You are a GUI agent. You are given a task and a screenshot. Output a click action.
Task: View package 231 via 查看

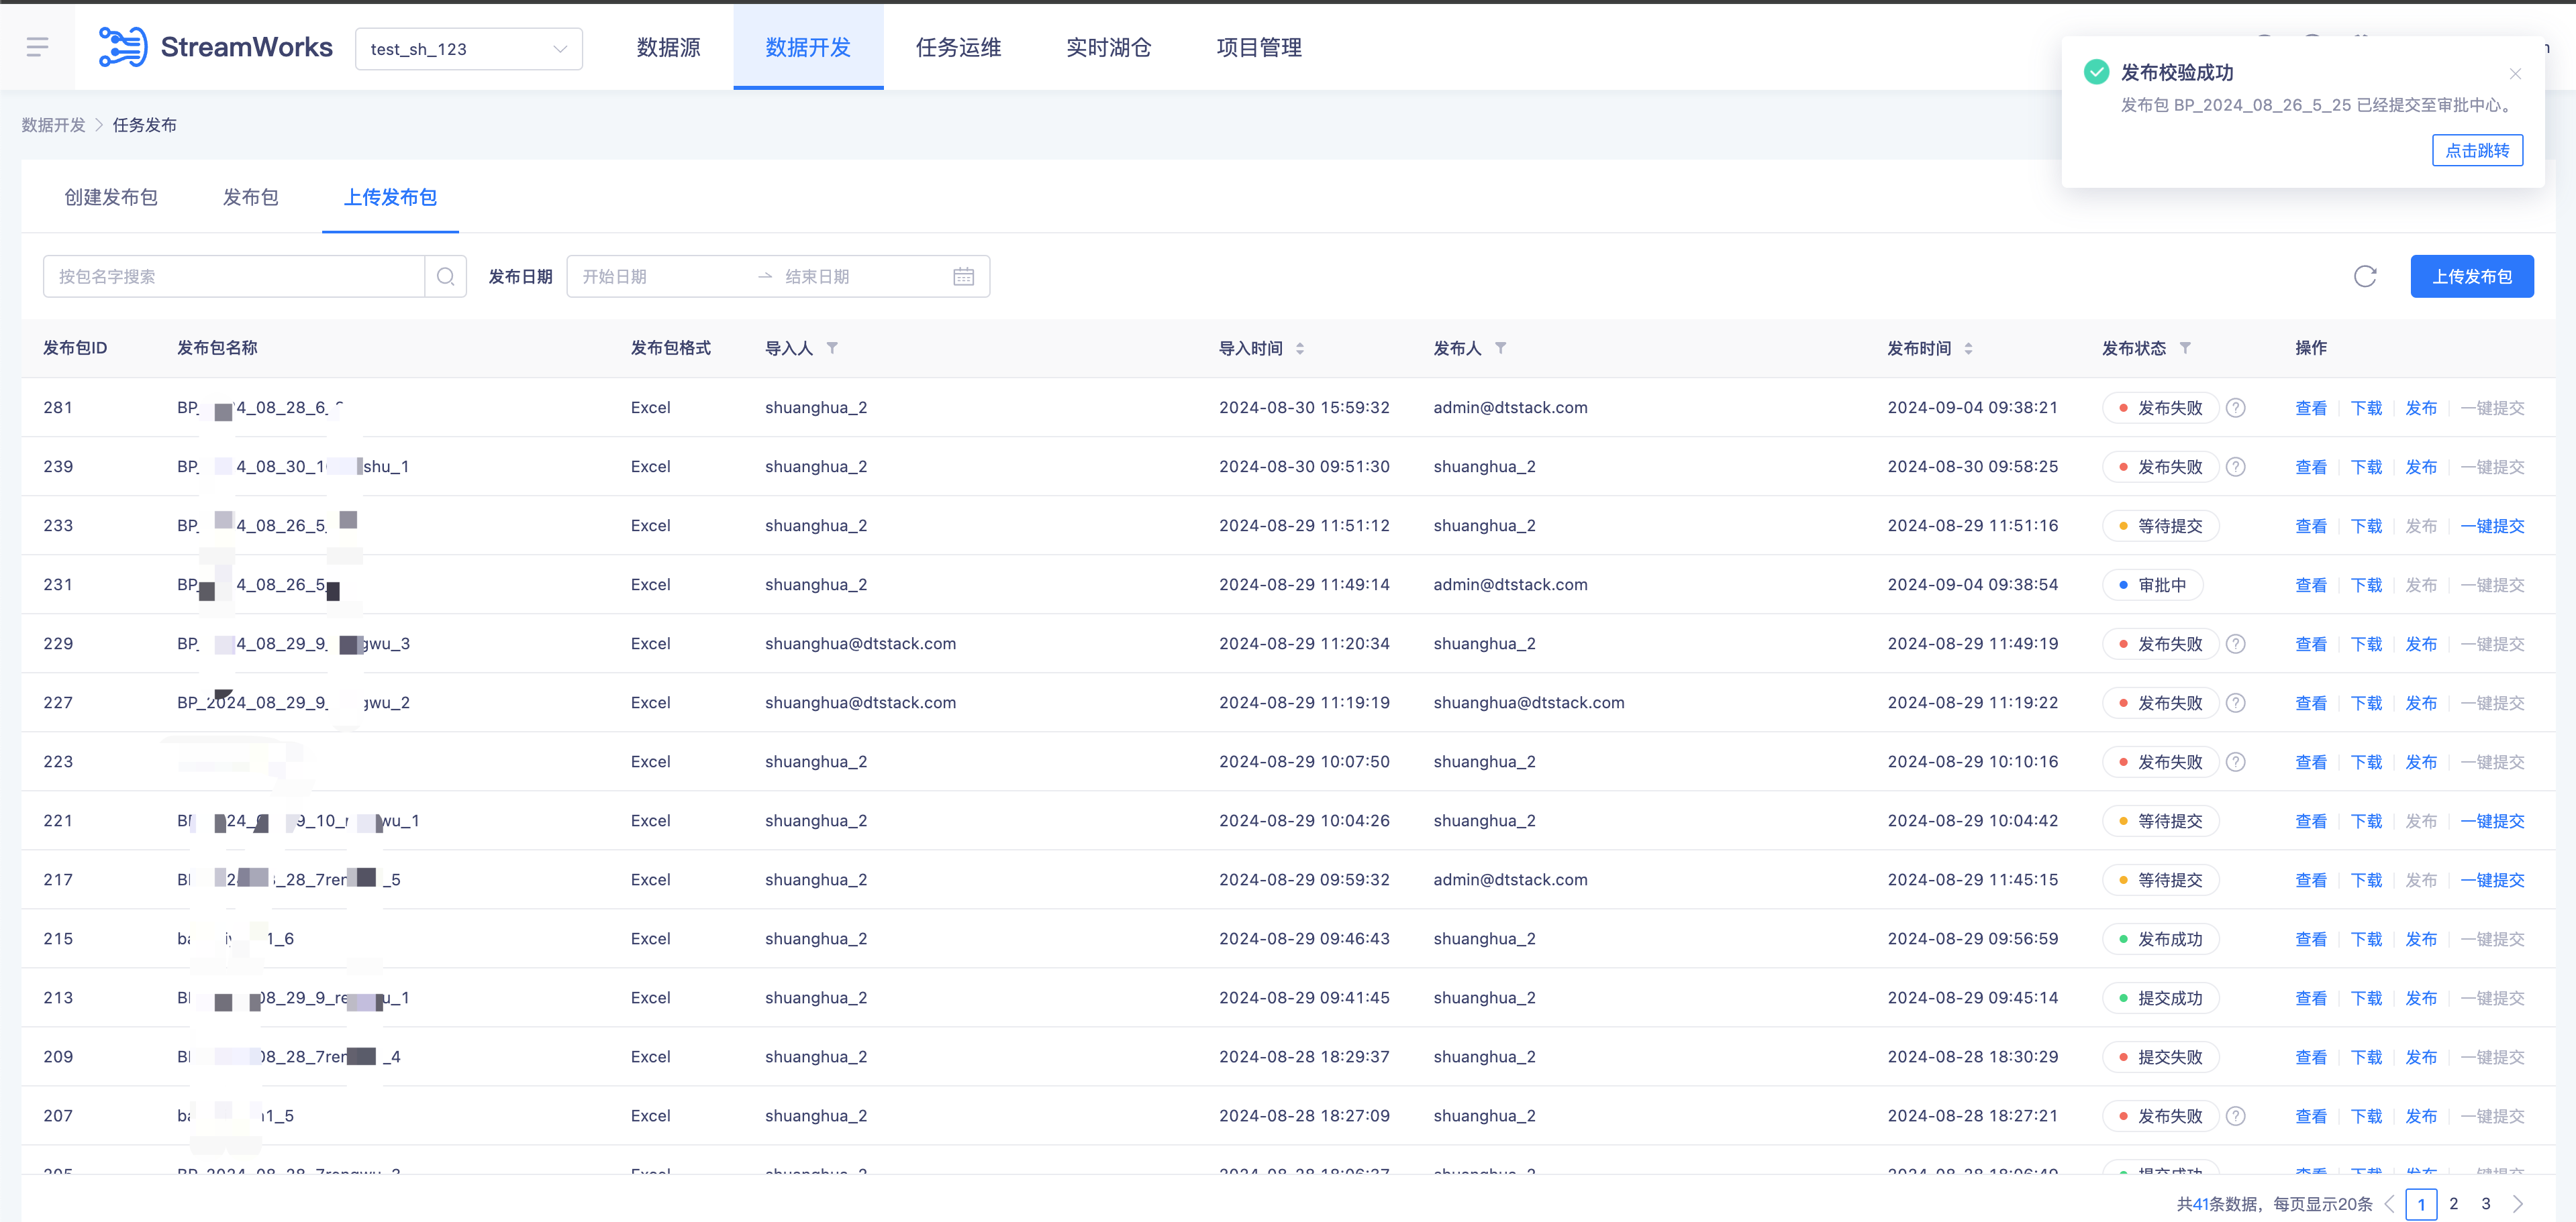coord(2310,585)
